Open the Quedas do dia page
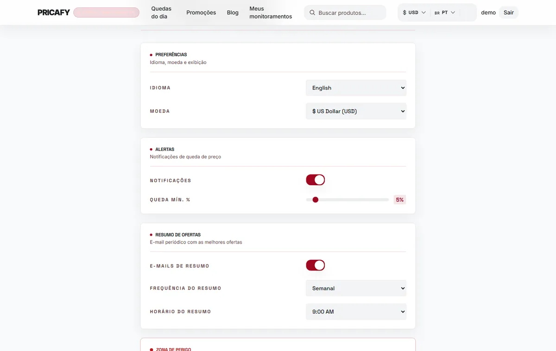 click(x=161, y=13)
